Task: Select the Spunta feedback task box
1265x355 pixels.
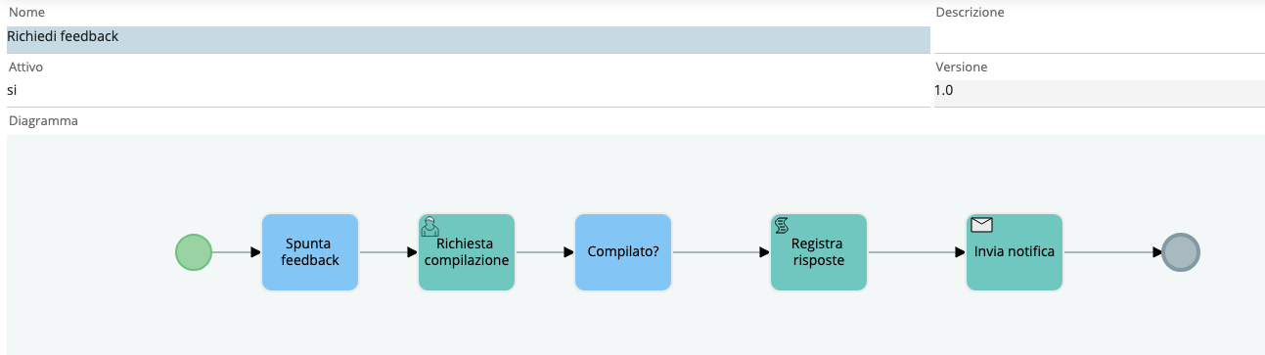Action: click(310, 252)
